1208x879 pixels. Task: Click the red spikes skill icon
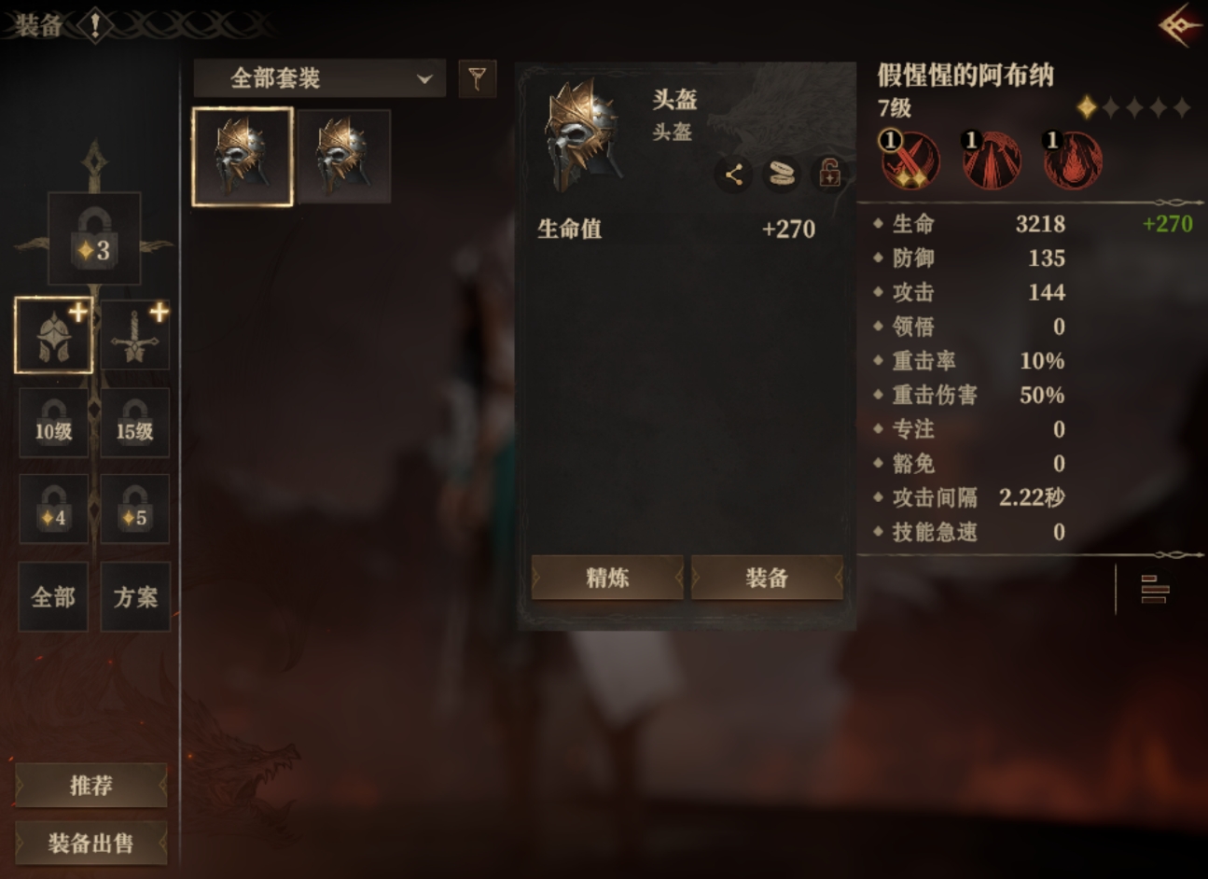(x=991, y=160)
